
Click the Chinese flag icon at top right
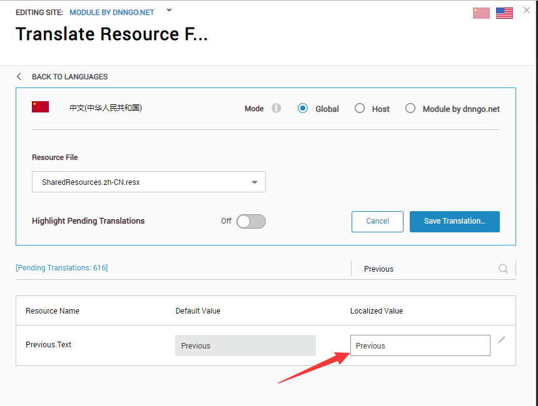click(481, 13)
